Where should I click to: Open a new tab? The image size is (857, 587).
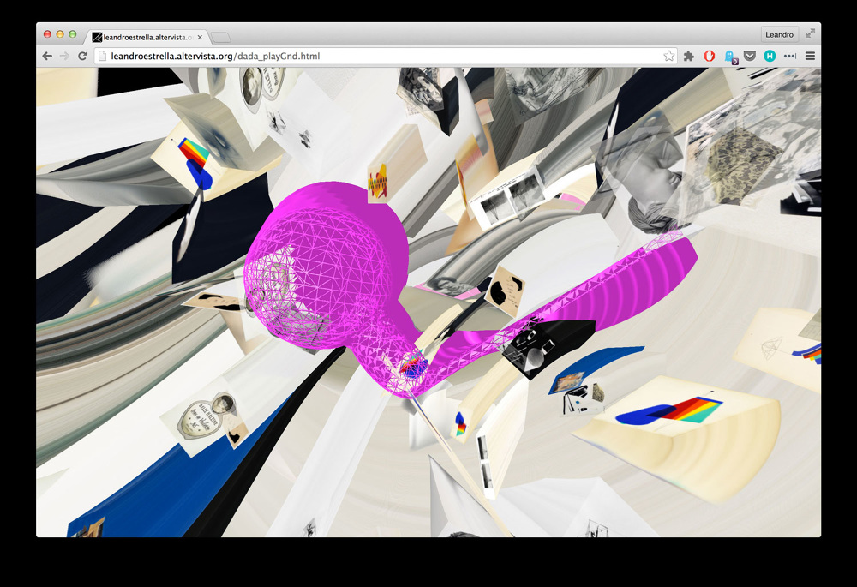220,37
